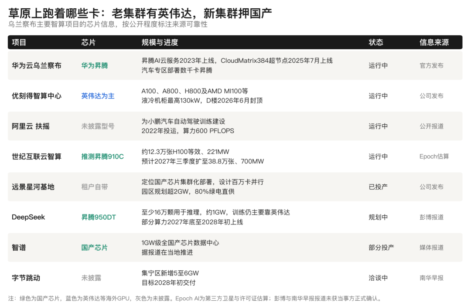Click the 液冷机柜最高130kW line
Viewport: 471px width, 306px height.
(x=202, y=101)
